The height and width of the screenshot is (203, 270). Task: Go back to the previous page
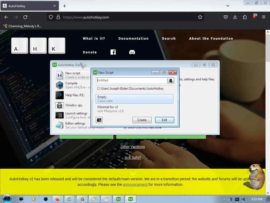[x=6, y=17]
